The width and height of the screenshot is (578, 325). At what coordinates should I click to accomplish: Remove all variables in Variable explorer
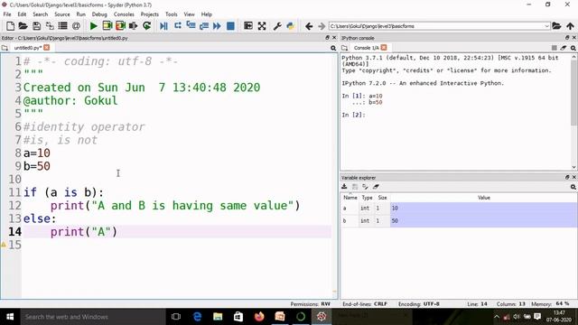click(376, 187)
